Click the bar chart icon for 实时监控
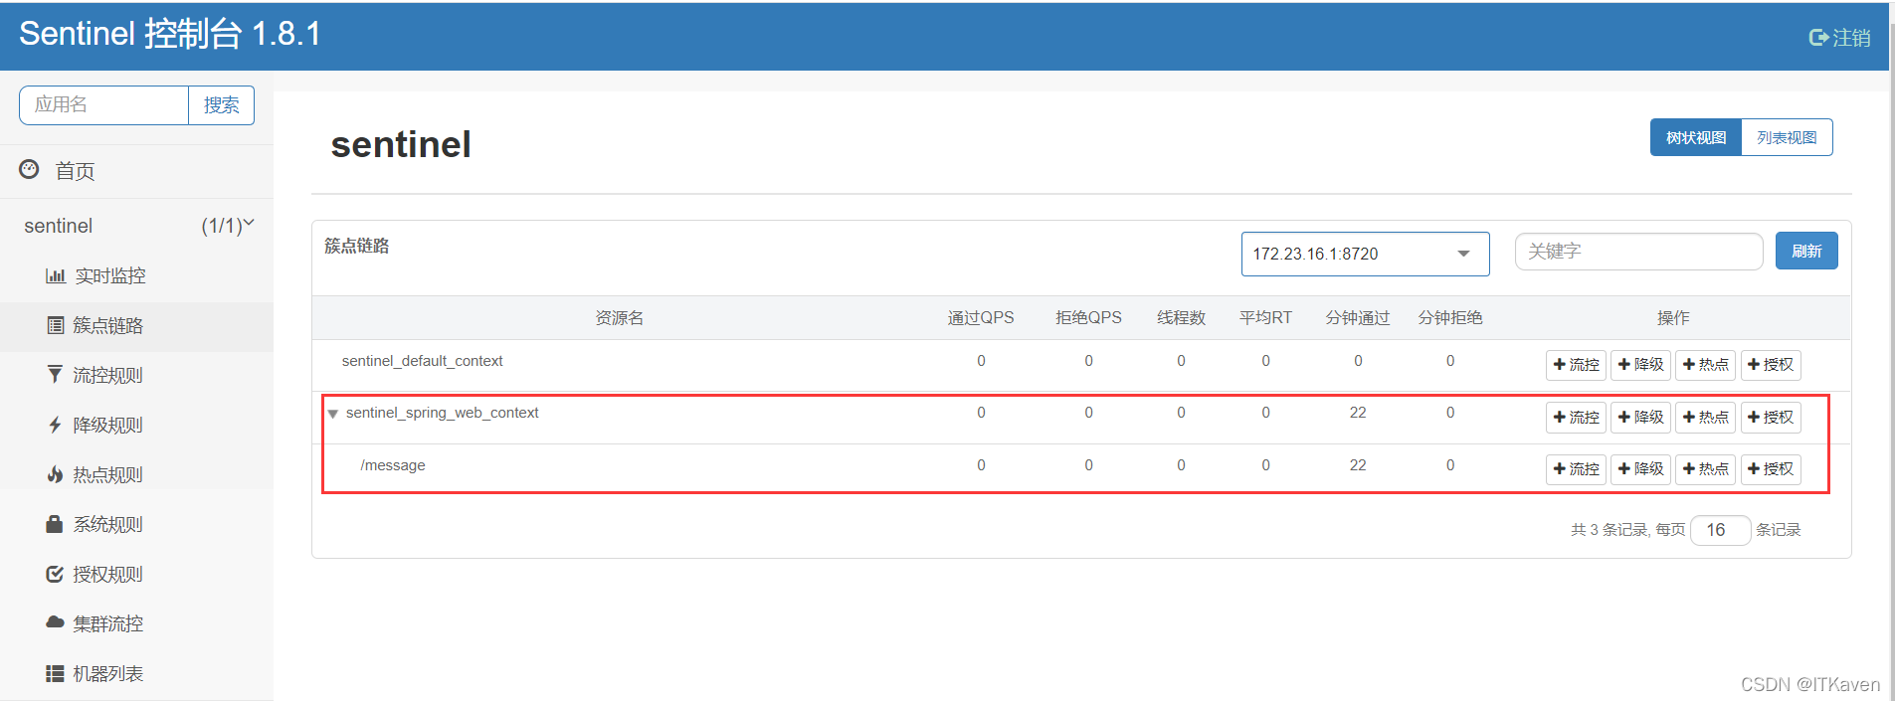 56,276
